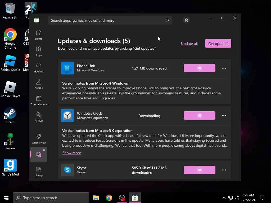
Task: Click the Skype app icon
Action: (67, 170)
